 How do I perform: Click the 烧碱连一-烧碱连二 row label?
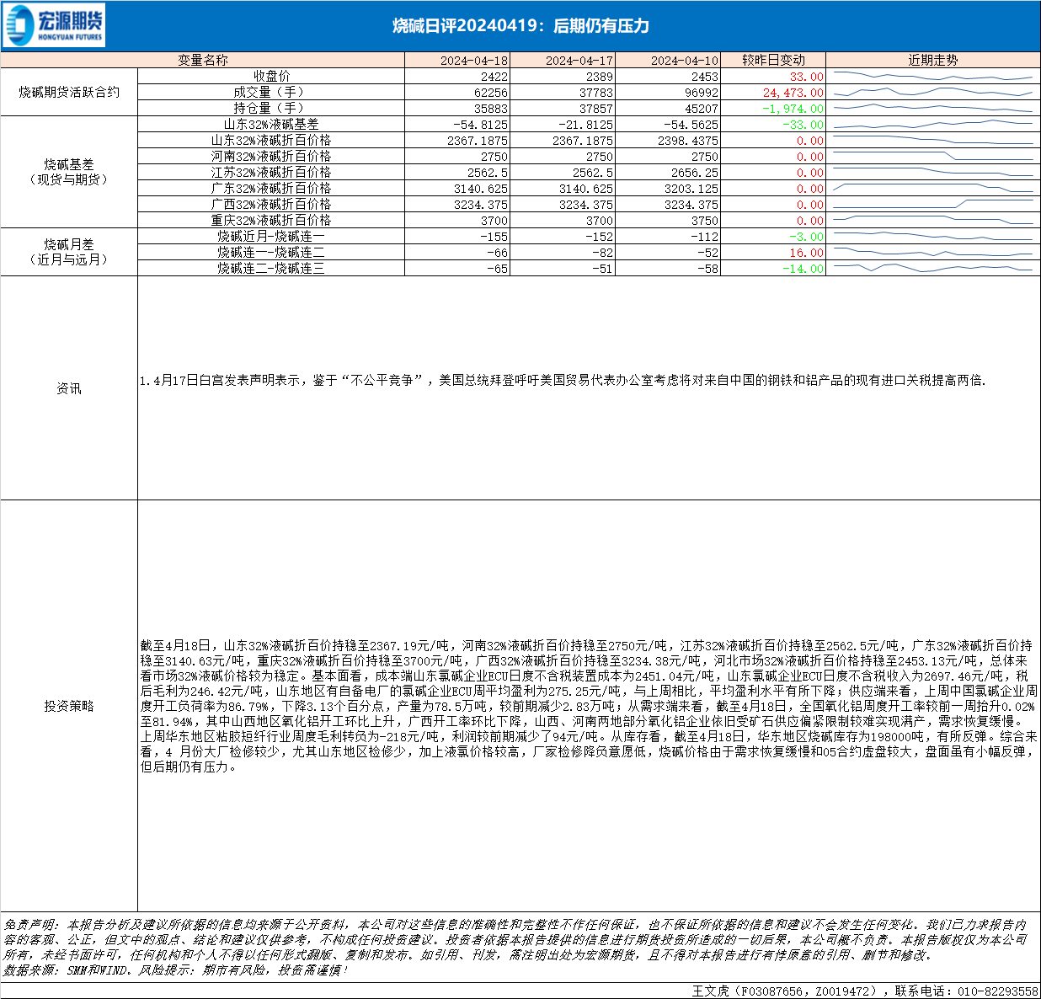point(271,252)
